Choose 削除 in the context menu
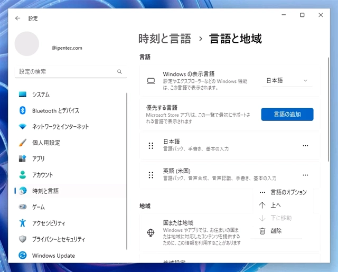Viewport: 338px width, 272px height. (x=284, y=231)
